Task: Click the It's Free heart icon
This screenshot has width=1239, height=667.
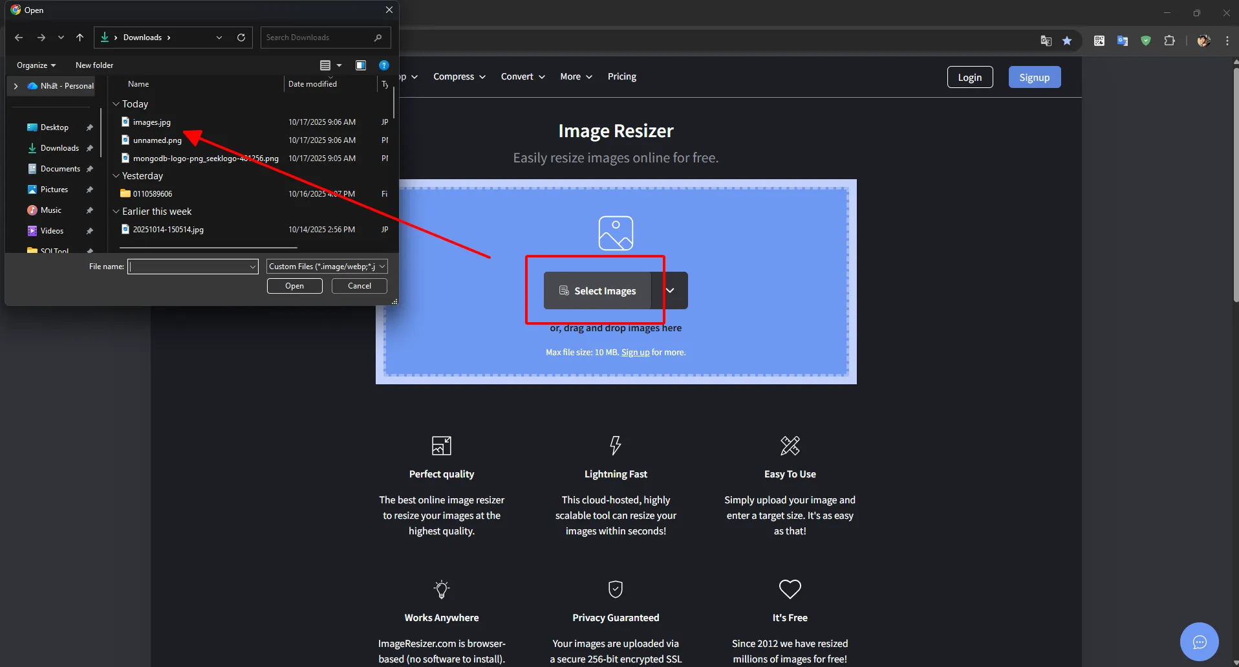Action: pyautogui.click(x=790, y=589)
